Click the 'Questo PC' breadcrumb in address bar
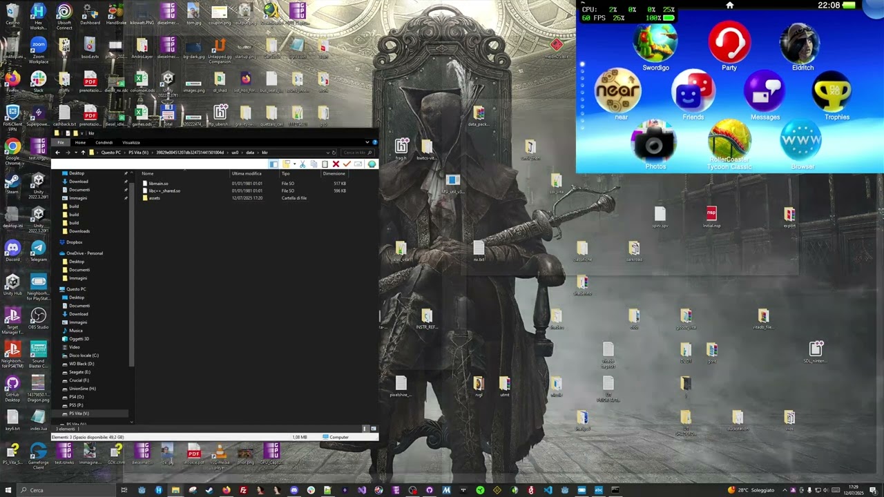 110,153
